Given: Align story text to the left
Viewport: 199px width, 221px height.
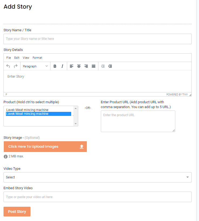Looking at the screenshot, I should [x=71, y=66].
